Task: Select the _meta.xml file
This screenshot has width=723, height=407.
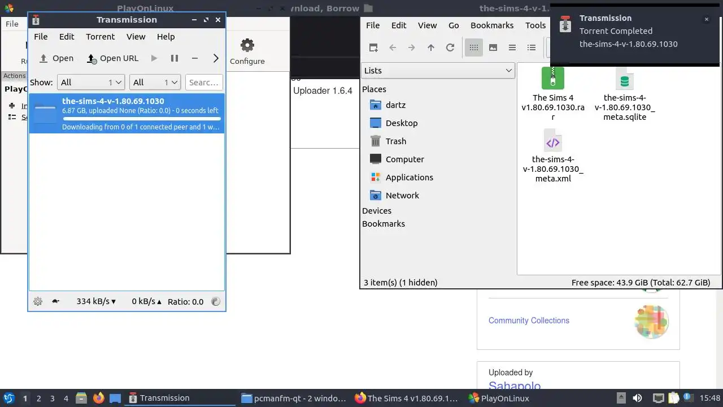Action: 553,156
